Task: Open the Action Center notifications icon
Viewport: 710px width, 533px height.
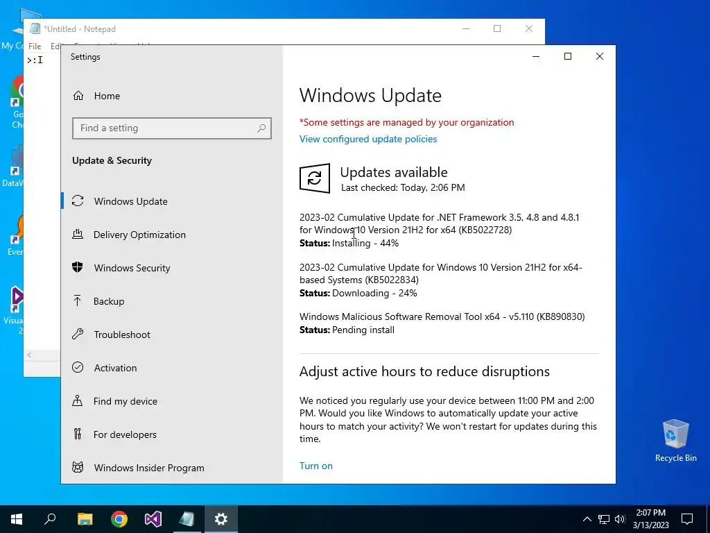Action: pos(687,519)
